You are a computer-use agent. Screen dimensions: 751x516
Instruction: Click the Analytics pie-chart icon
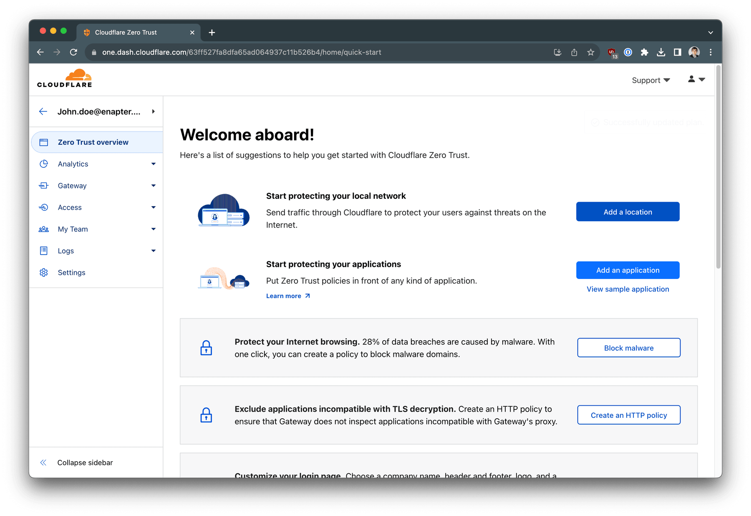44,164
